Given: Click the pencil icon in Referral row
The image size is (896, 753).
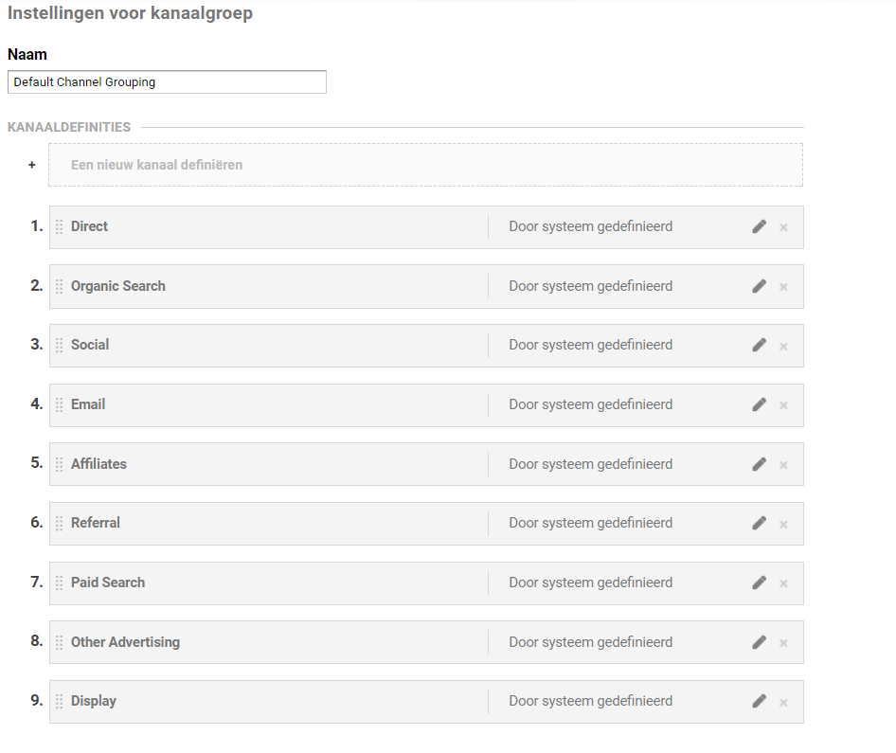Looking at the screenshot, I should coord(759,523).
